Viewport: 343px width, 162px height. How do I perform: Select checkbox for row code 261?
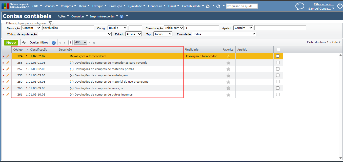(278, 95)
